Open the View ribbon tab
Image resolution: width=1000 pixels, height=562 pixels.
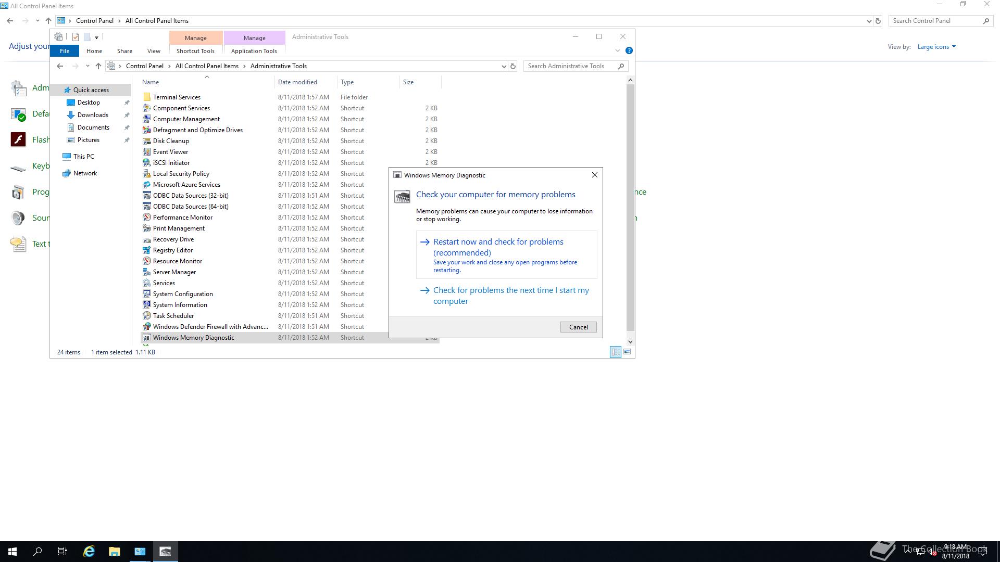(154, 51)
